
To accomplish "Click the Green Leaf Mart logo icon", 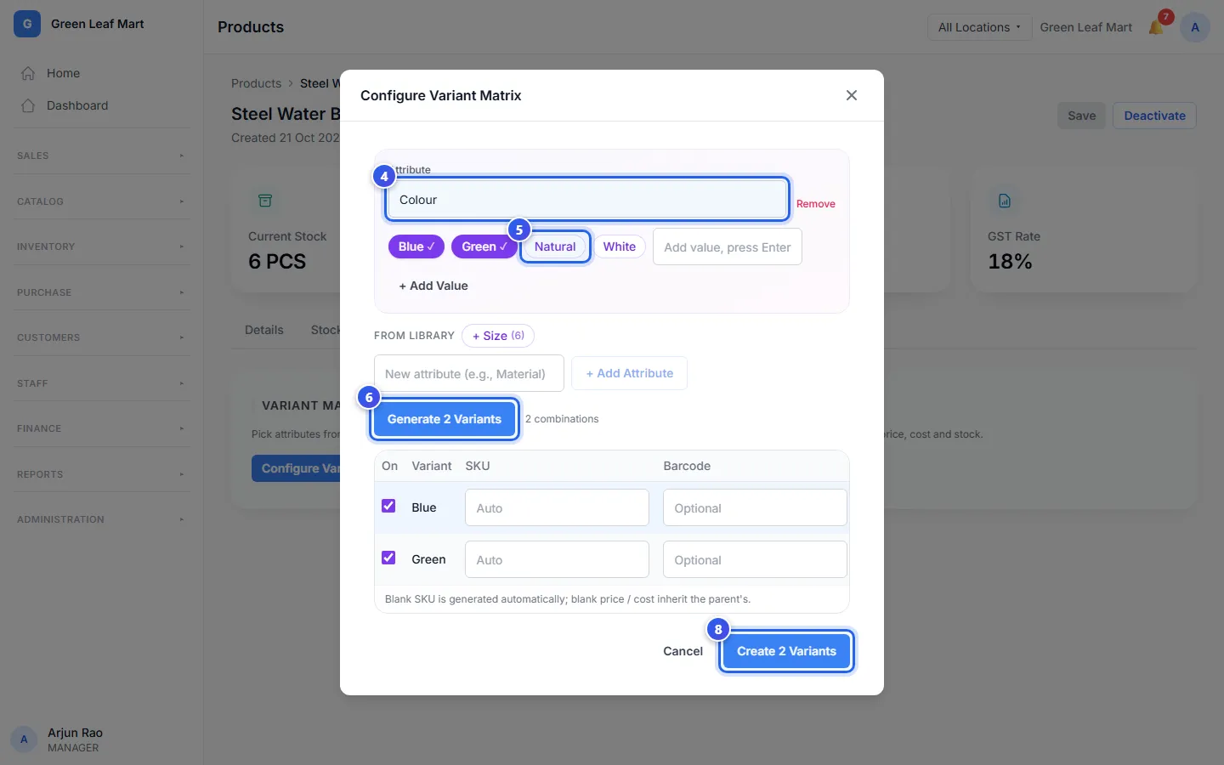I will (27, 24).
